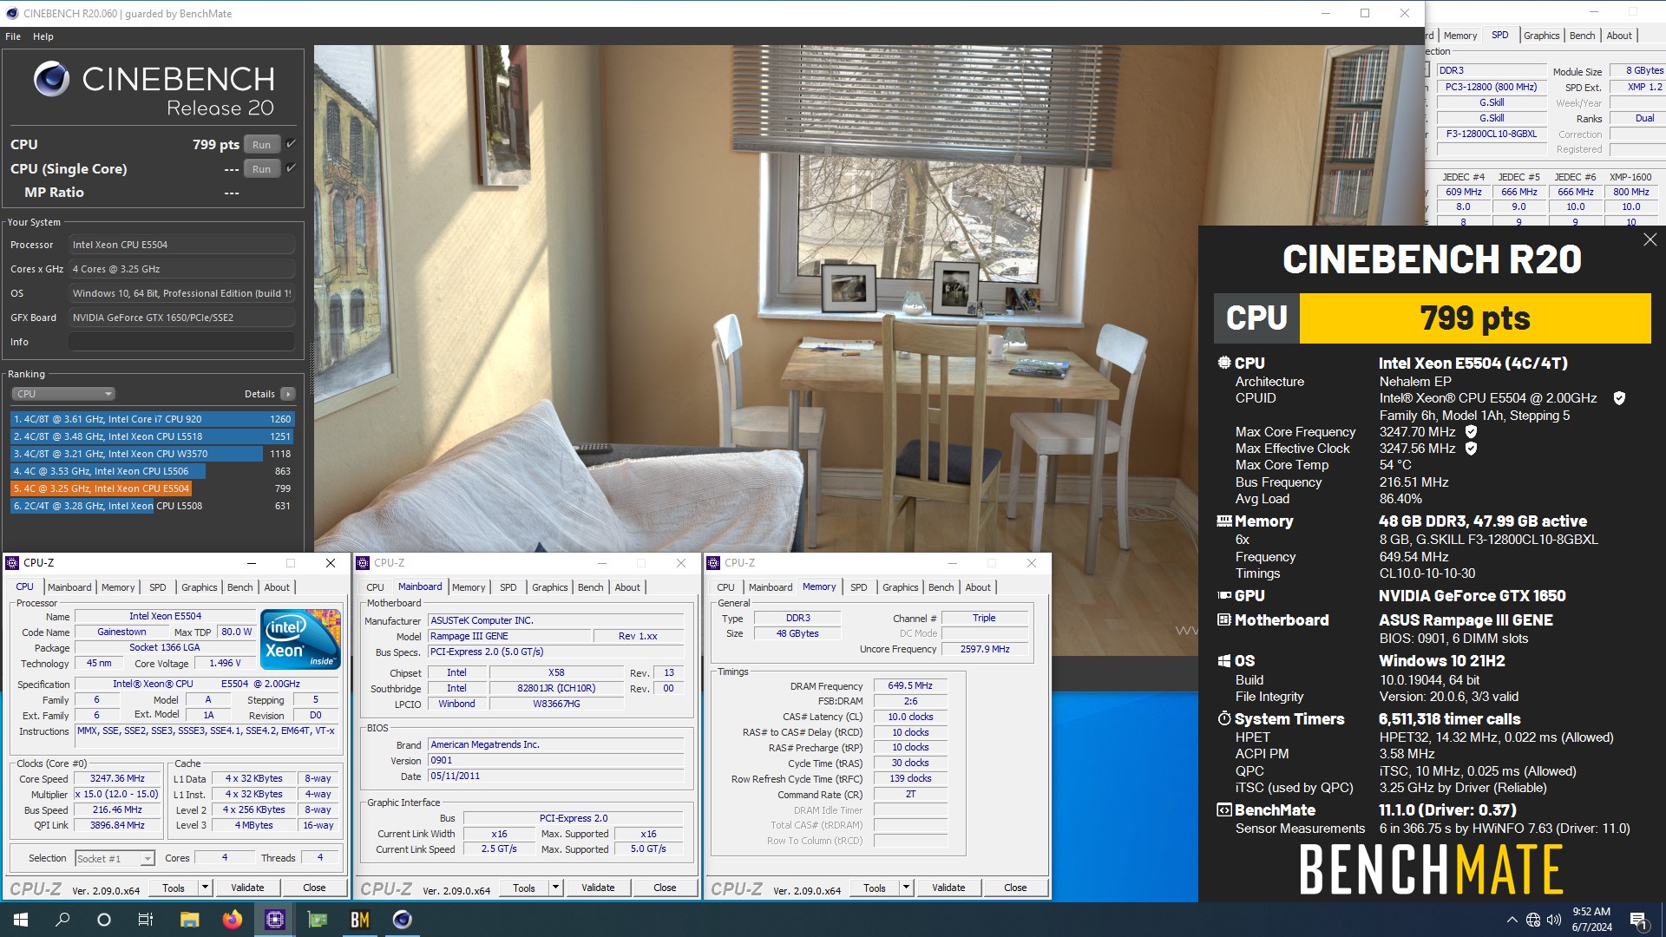Open BenchMate BM taskbar icon
The width and height of the screenshot is (1666, 937).
coord(359,920)
